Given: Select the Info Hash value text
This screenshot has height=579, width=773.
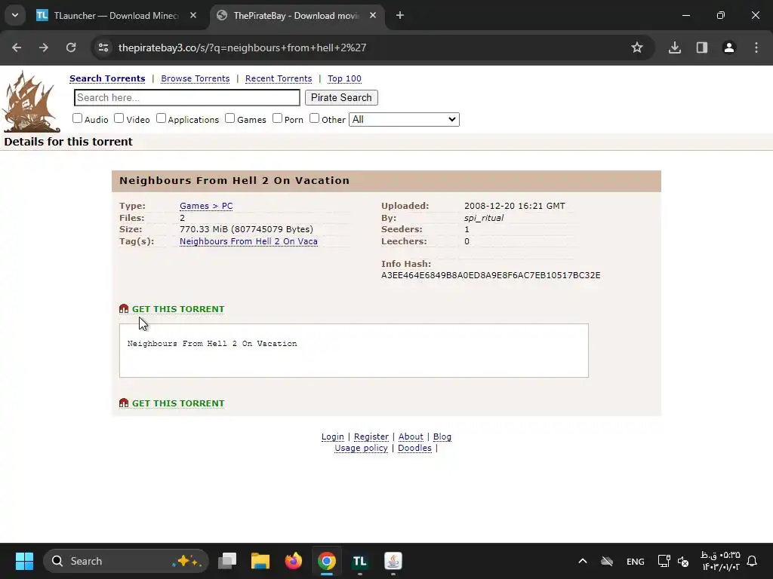Looking at the screenshot, I should [491, 275].
